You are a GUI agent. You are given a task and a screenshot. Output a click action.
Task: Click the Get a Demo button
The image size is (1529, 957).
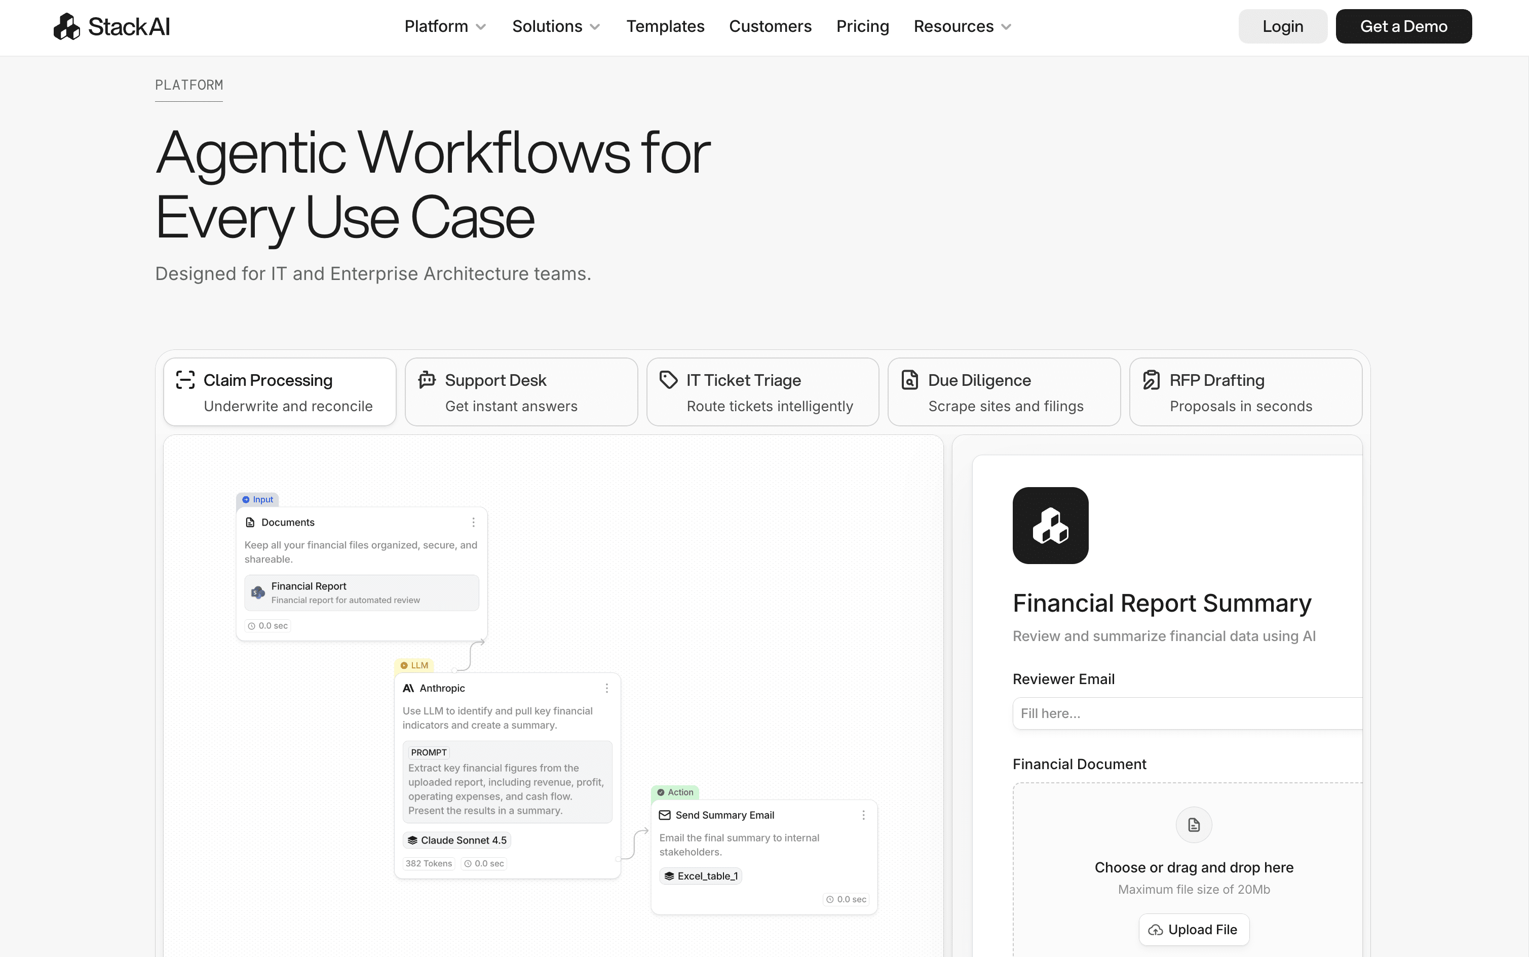click(x=1404, y=26)
